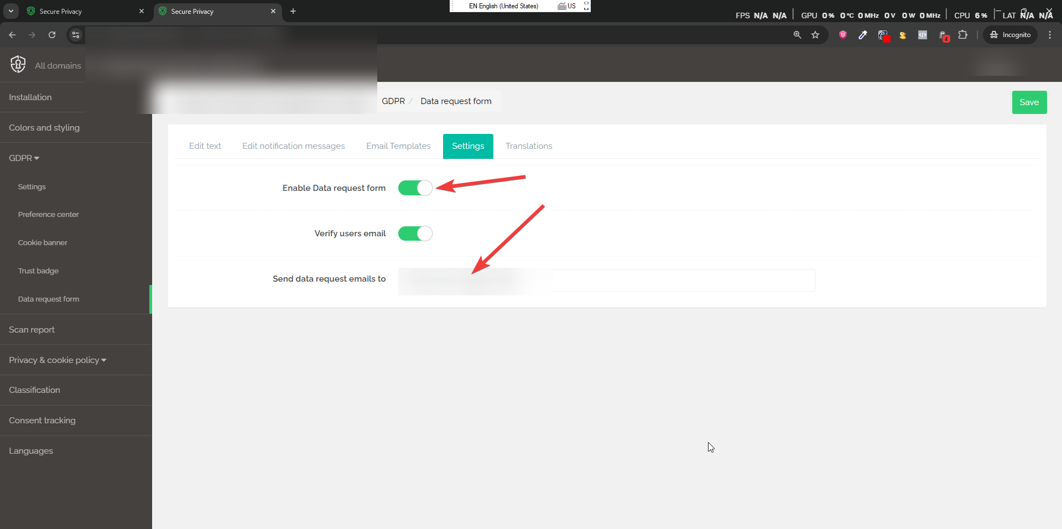The width and height of the screenshot is (1062, 529).
Task: Expand the Privacy & cookie policy menu
Action: point(57,360)
